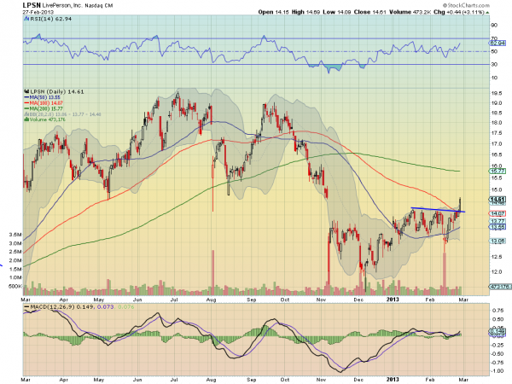Viewport: 512px width, 384px height.
Task: Click the 3.5M volume axis label
Action: 15,235
